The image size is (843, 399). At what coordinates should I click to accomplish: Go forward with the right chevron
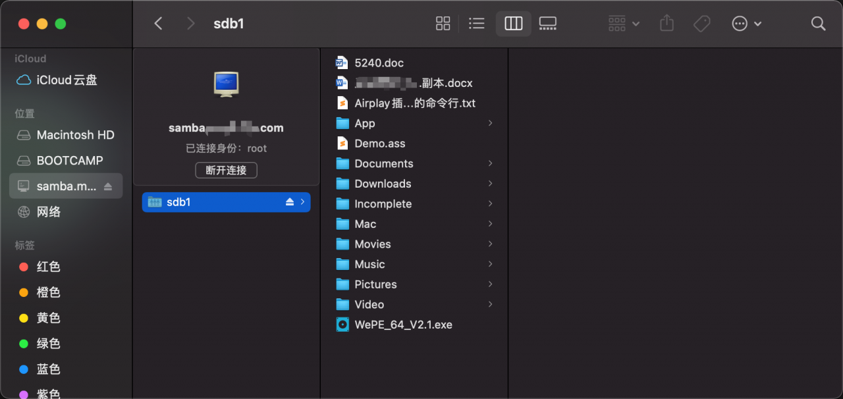click(191, 24)
